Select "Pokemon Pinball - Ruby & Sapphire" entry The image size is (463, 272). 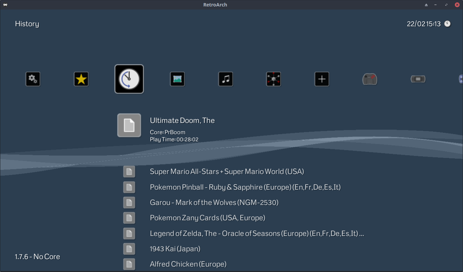(245, 187)
